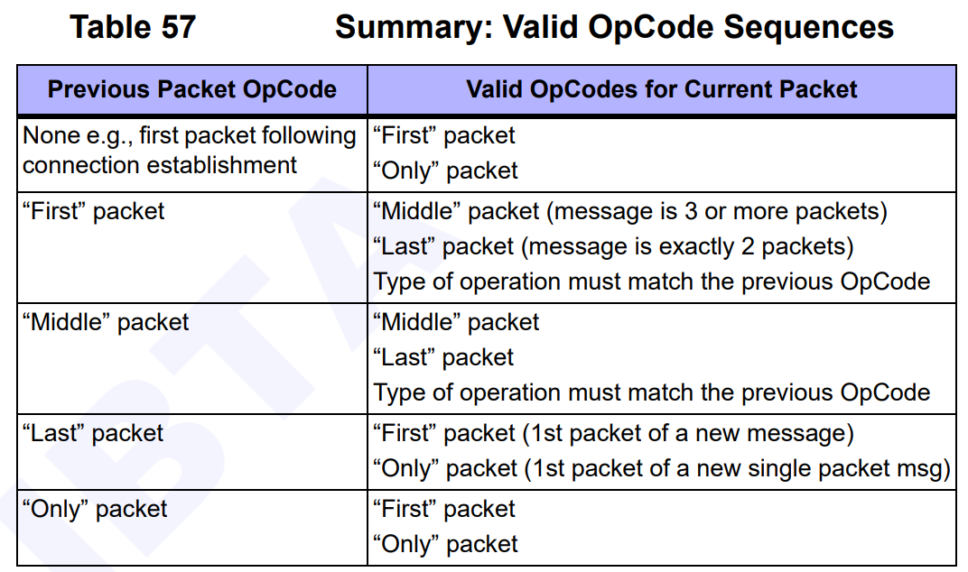968x572 pixels.
Task: Click “Only” packet in the first data row
Action: coord(445,171)
